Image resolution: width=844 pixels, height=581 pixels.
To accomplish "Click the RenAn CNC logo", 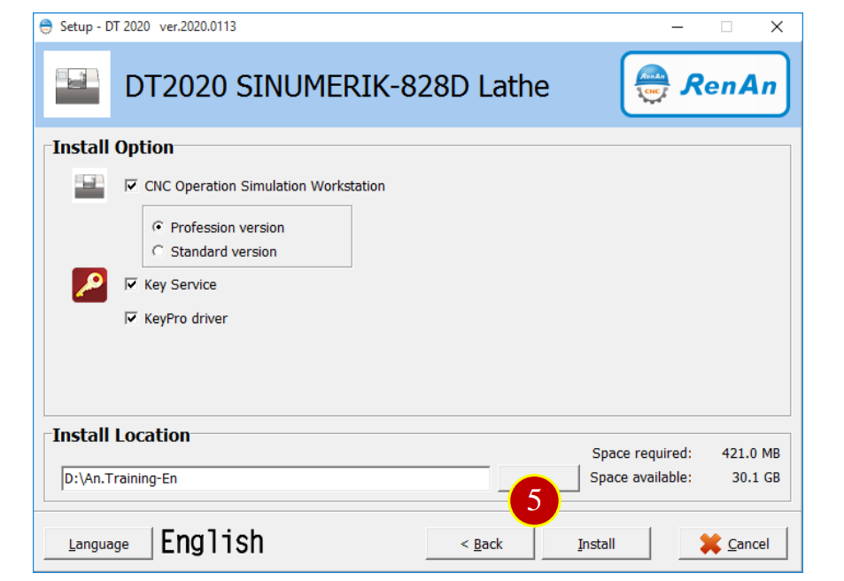I will 705,84.
